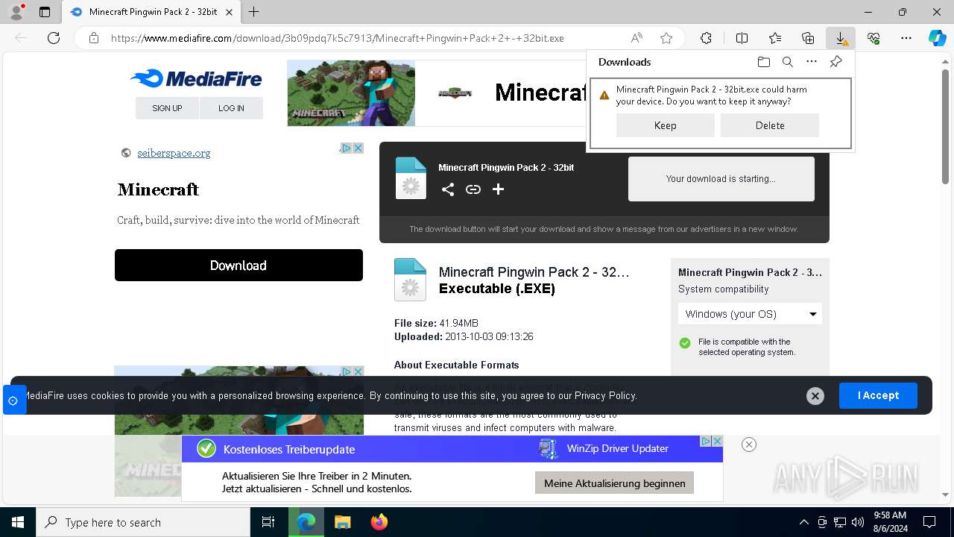Image resolution: width=954 pixels, height=537 pixels.
Task: Open the tab actions menu icon
Action: (x=45, y=12)
